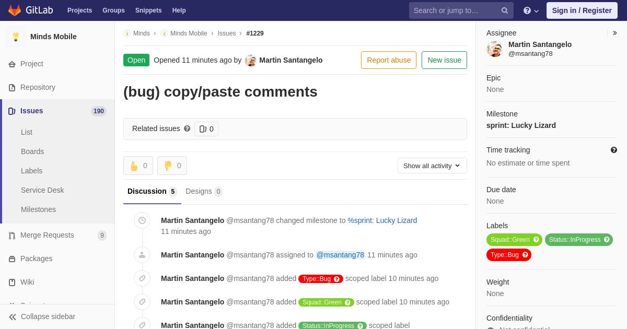Click the Merge Requests 9 count badge
Image resolution: width=627 pixels, height=329 pixels.
coord(102,236)
